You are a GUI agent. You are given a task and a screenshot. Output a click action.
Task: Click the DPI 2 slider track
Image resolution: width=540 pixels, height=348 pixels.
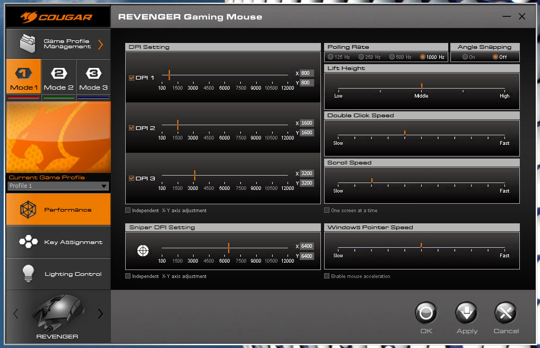point(225,125)
